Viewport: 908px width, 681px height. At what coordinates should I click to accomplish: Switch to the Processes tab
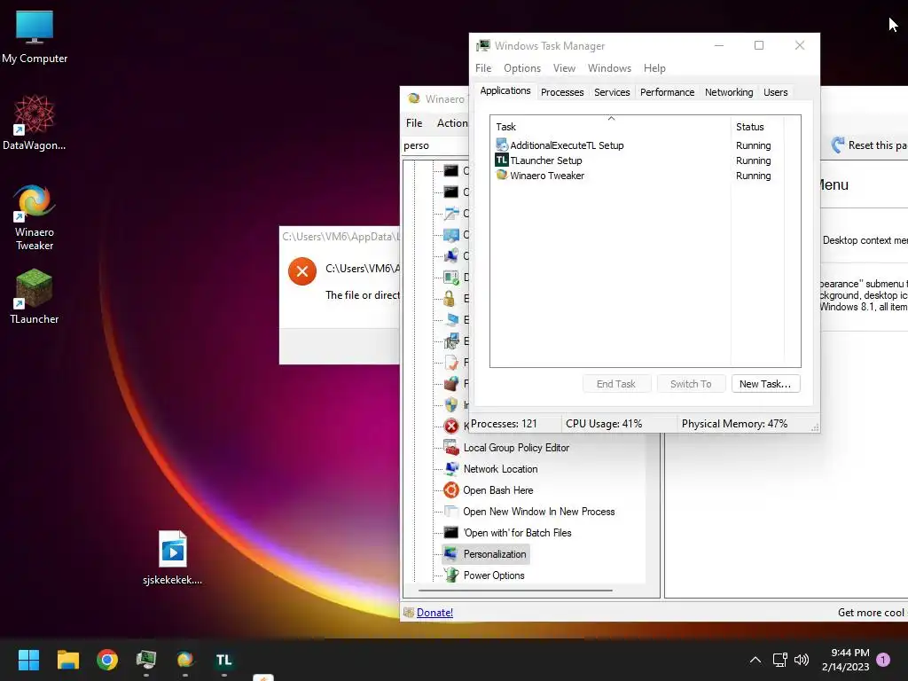point(561,92)
